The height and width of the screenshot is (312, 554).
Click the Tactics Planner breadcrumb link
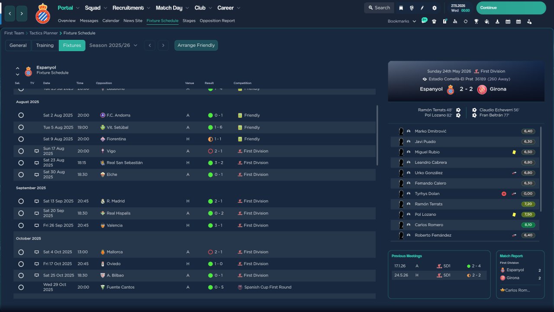[44, 33]
